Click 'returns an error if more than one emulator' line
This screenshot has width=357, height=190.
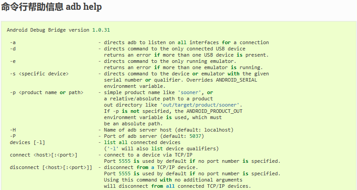183,68
